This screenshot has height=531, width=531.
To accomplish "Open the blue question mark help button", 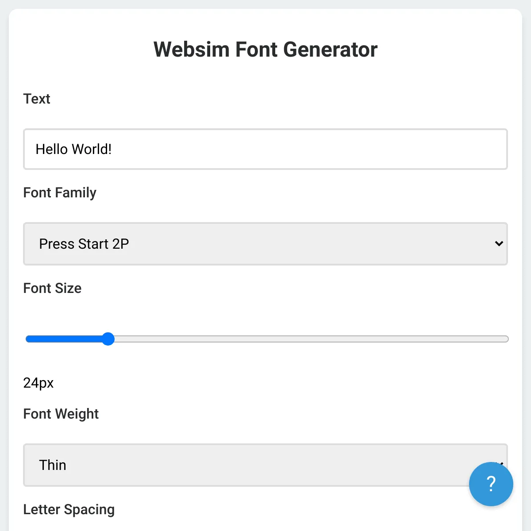I will [x=491, y=484].
